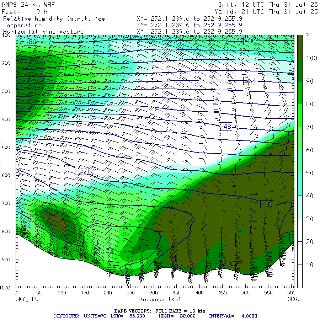Viewport: 320px width, 320px height.
Task: Select the -48 temperature contour label
Action: point(225,127)
